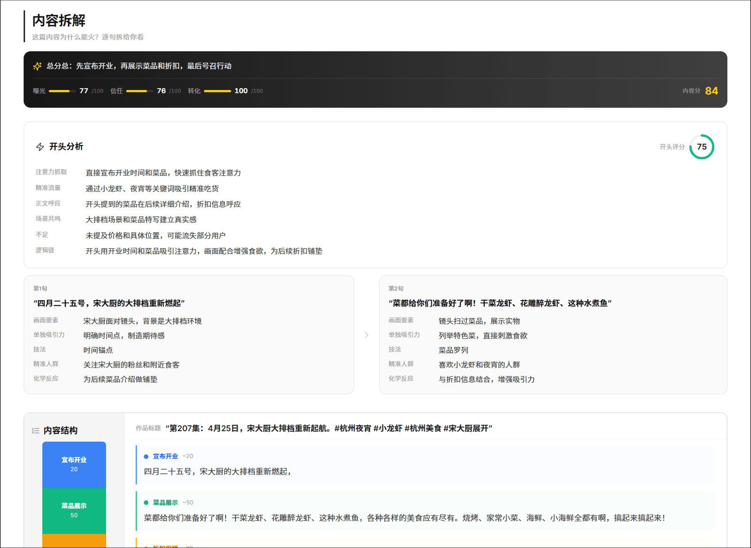The height and width of the screenshot is (548, 751).
Task: Click text 直接宣布开业时间和菜品，快速抓住食客注意力
Action: pos(163,173)
